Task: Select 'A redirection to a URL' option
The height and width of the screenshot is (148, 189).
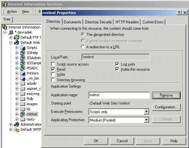Action: (x=83, y=47)
